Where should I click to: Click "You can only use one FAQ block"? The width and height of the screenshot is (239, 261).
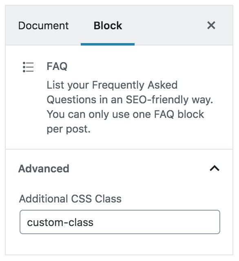pos(125,114)
